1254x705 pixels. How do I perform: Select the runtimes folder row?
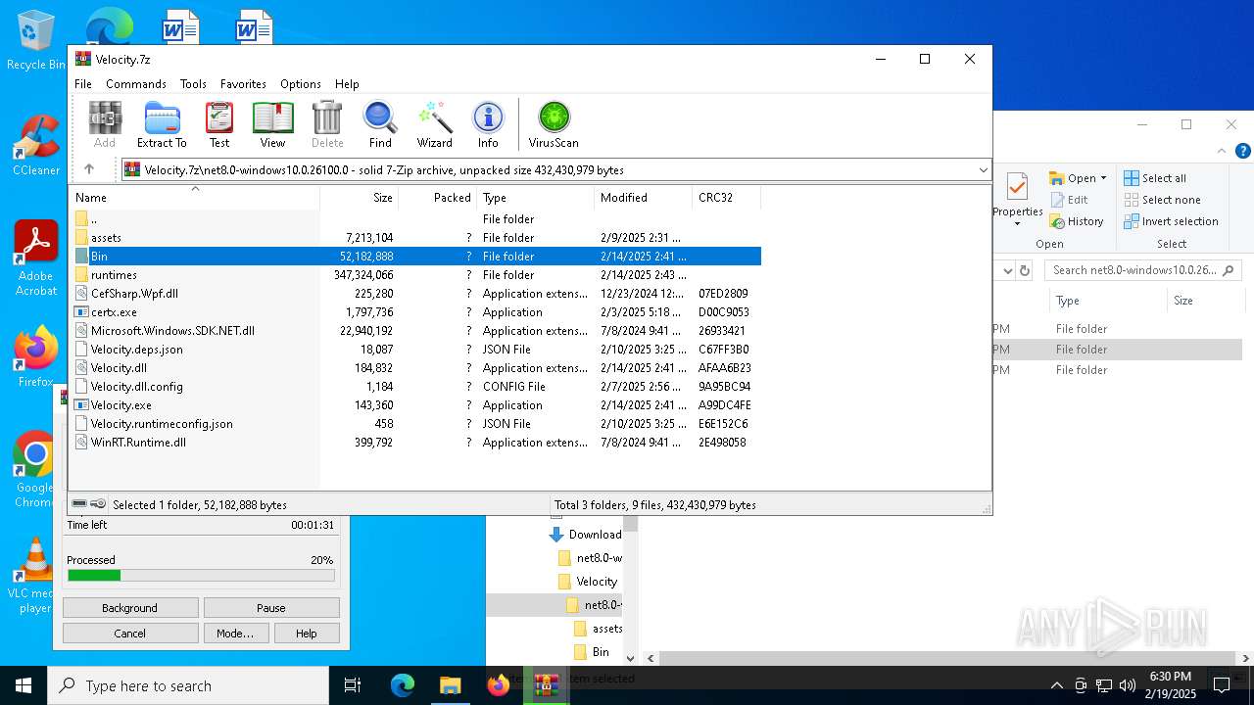[x=415, y=275]
